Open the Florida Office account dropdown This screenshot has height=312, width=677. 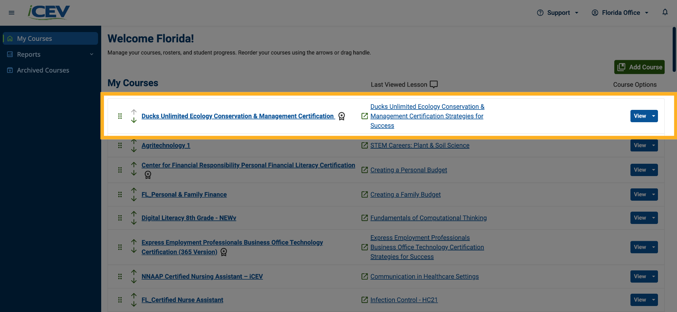coord(620,13)
